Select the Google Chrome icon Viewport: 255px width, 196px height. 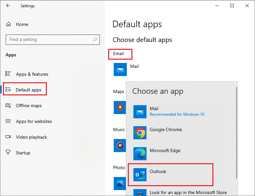[x=140, y=133]
